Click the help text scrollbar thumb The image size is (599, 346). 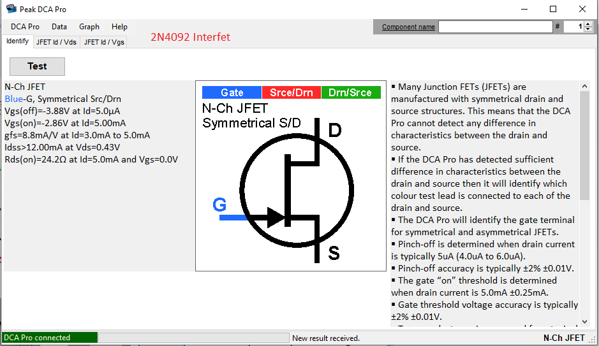click(x=584, y=145)
